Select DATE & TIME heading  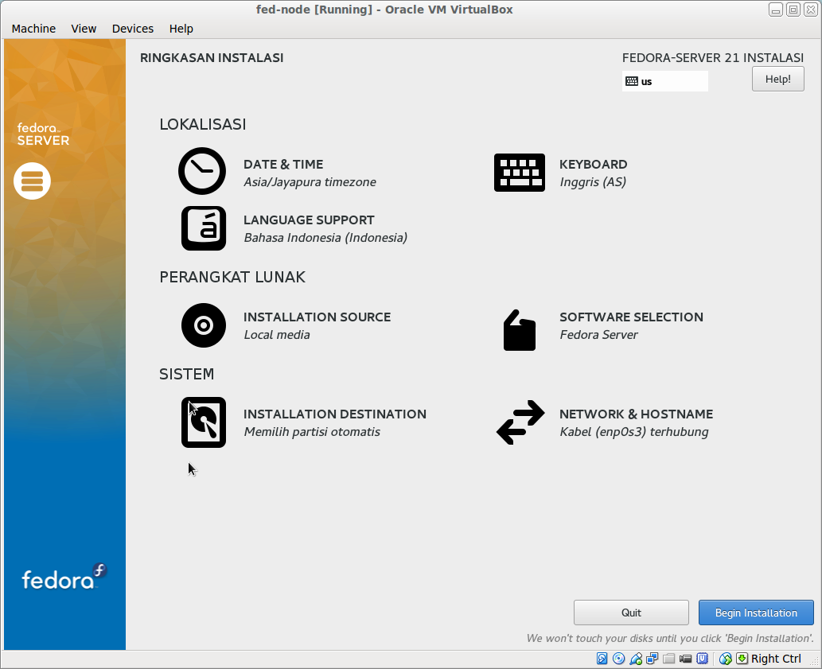tap(283, 164)
